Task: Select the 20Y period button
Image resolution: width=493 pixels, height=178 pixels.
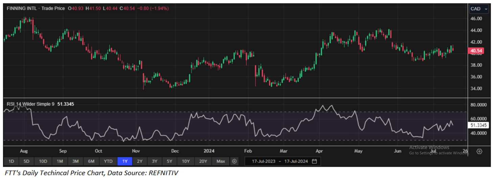Action: pos(203,161)
